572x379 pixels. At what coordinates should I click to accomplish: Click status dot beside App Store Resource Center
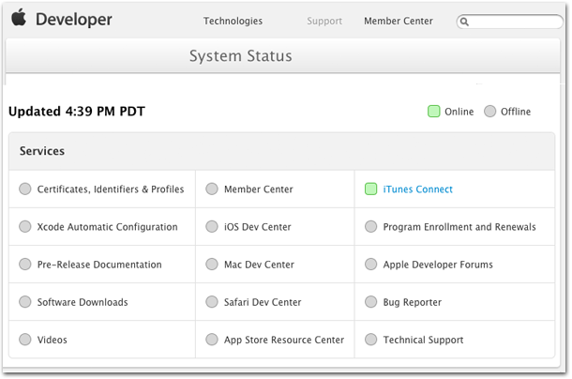click(212, 340)
